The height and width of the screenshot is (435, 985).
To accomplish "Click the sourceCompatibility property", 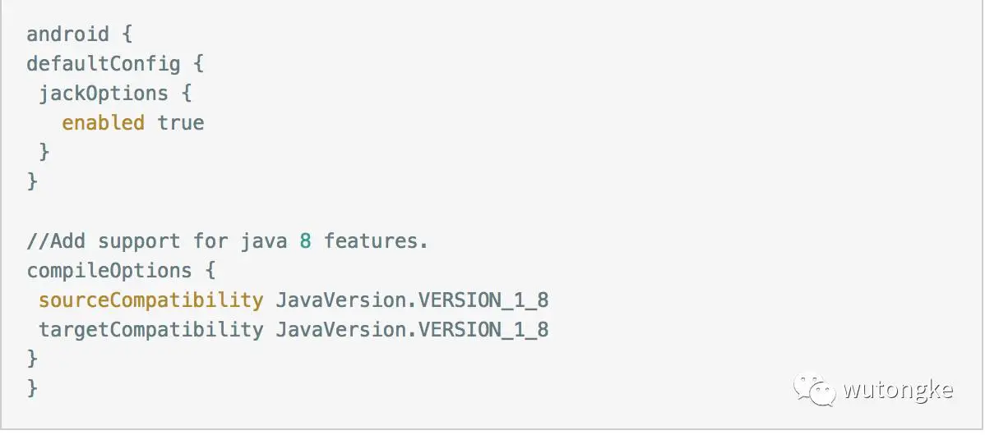I will click(x=151, y=300).
